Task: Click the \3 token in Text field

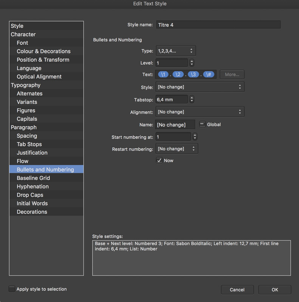Action: click(x=193, y=74)
